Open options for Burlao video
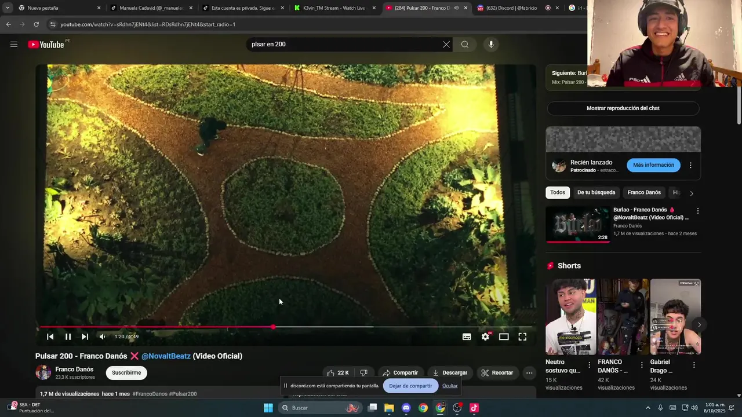This screenshot has width=742, height=417. pyautogui.click(x=697, y=211)
